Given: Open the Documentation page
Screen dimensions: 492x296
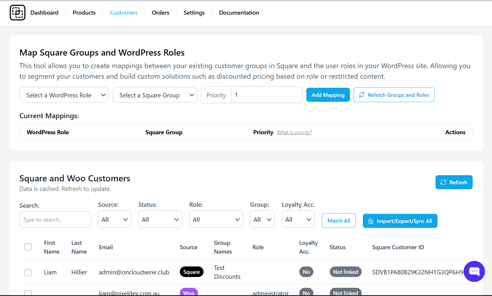Looking at the screenshot, I should point(239,13).
